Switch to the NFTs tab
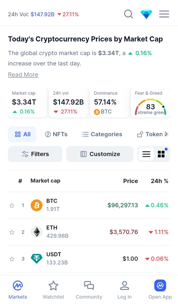Image resolution: width=178 pixels, height=304 pixels. pos(56,134)
